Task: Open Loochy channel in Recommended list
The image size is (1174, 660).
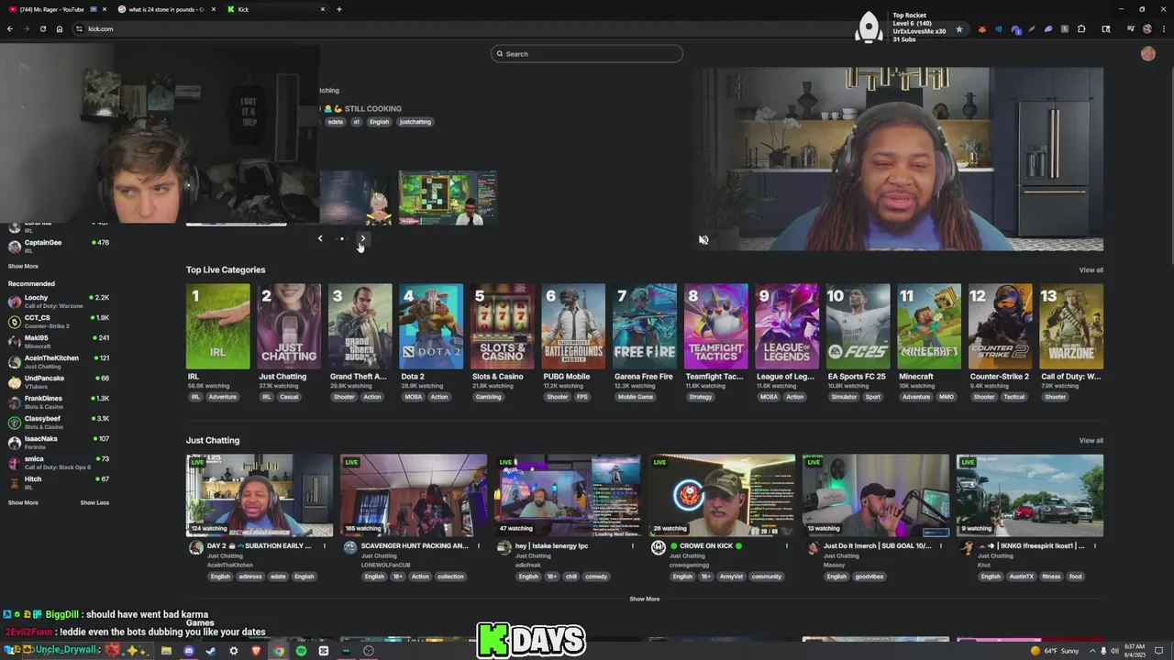Action: (x=59, y=302)
